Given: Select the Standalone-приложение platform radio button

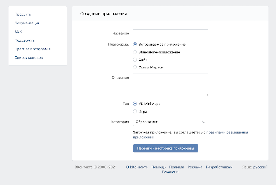Looking at the screenshot, I should 135,52.
